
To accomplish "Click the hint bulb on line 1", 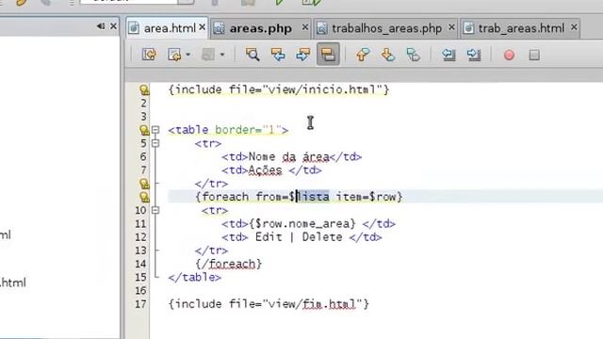I will pyautogui.click(x=144, y=90).
